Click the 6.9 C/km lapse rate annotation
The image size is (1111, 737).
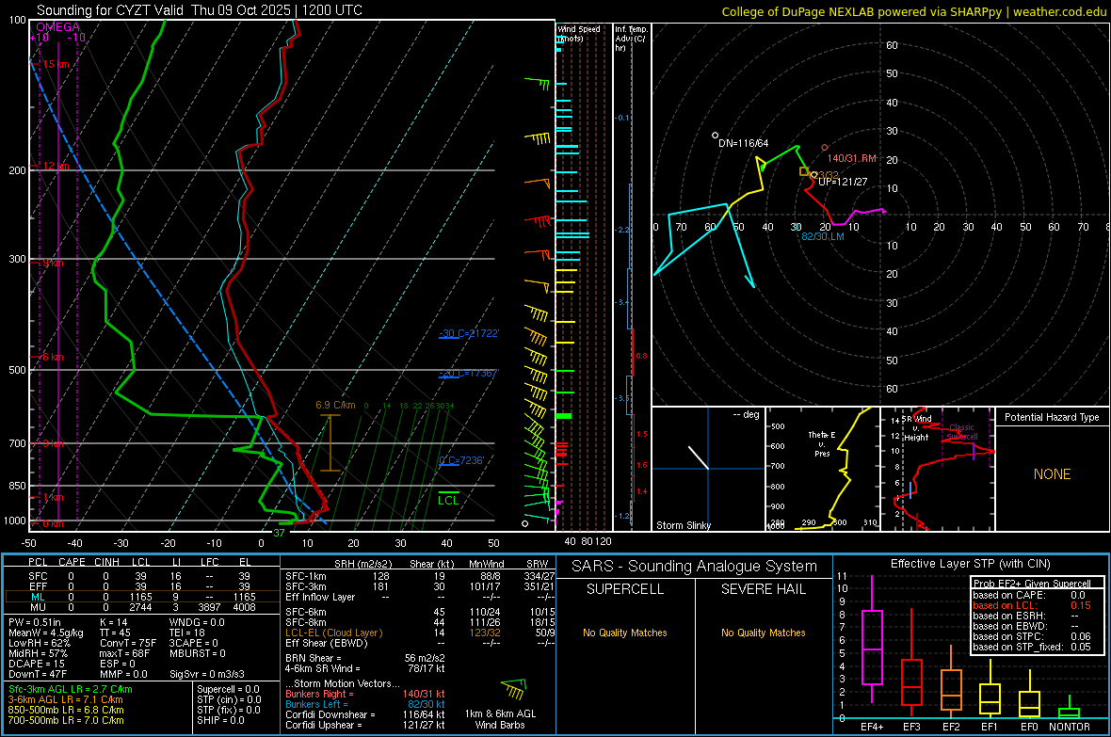[x=335, y=405]
